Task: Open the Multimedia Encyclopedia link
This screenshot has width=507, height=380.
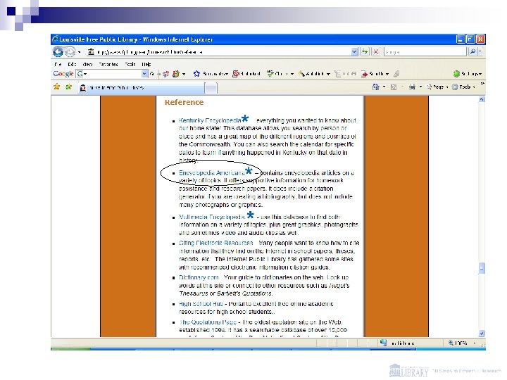Action: click(212, 217)
